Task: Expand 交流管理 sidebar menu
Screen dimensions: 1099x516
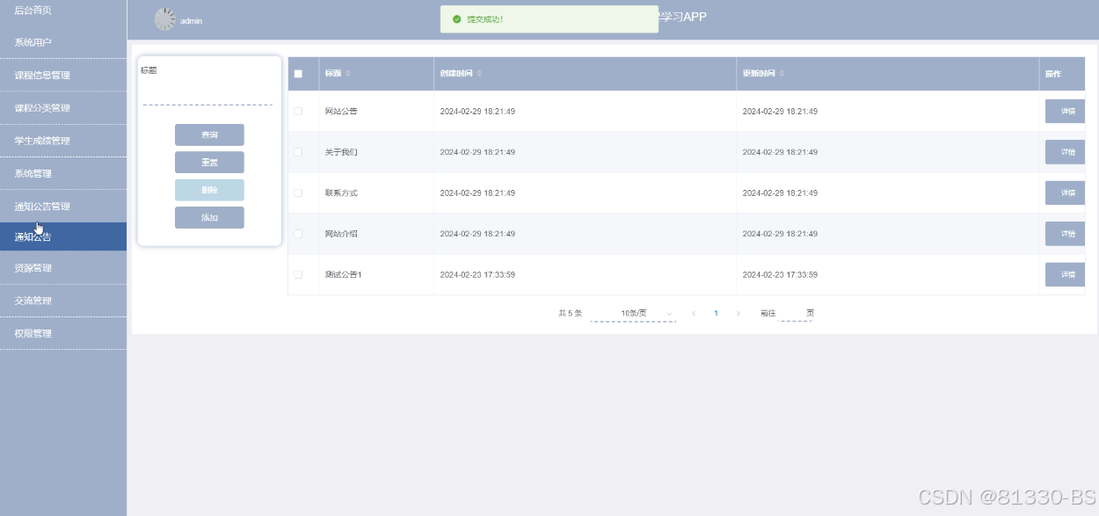Action: click(x=63, y=301)
